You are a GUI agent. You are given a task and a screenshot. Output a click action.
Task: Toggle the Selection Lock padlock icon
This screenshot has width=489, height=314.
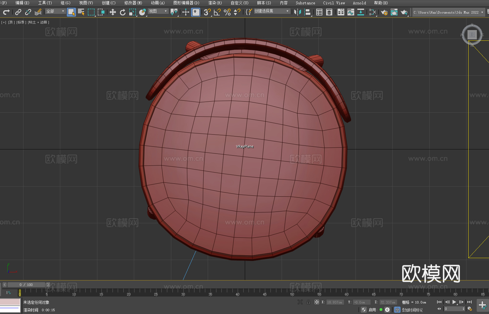click(308, 302)
